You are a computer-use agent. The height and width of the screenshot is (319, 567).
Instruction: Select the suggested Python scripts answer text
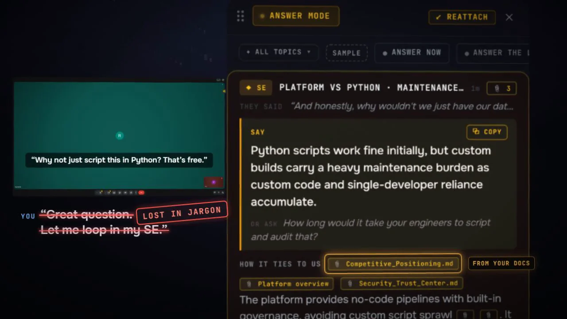(x=371, y=176)
